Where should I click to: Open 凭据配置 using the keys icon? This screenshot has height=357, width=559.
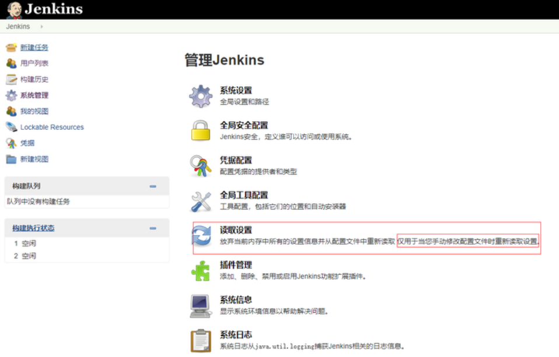[201, 165]
